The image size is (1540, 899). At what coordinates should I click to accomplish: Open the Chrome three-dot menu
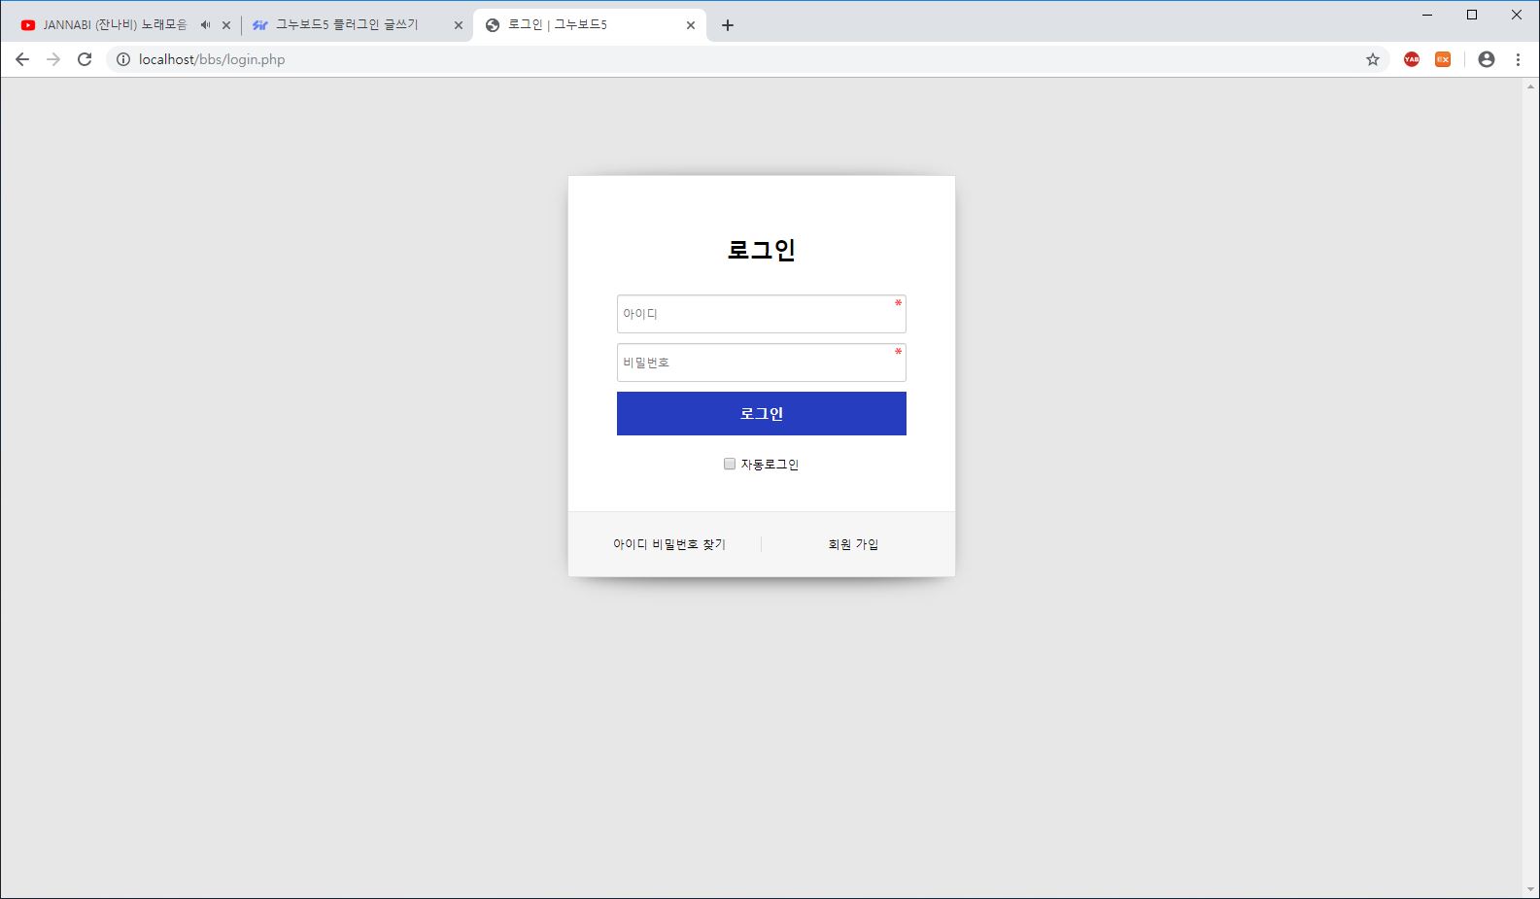pos(1518,59)
